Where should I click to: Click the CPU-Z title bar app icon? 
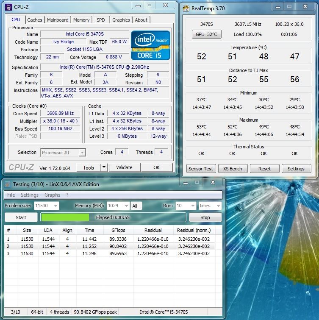[8, 7]
